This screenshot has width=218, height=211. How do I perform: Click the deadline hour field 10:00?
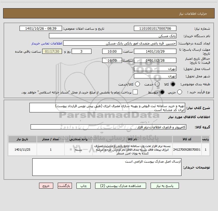pyautogui.click(x=112, y=52)
